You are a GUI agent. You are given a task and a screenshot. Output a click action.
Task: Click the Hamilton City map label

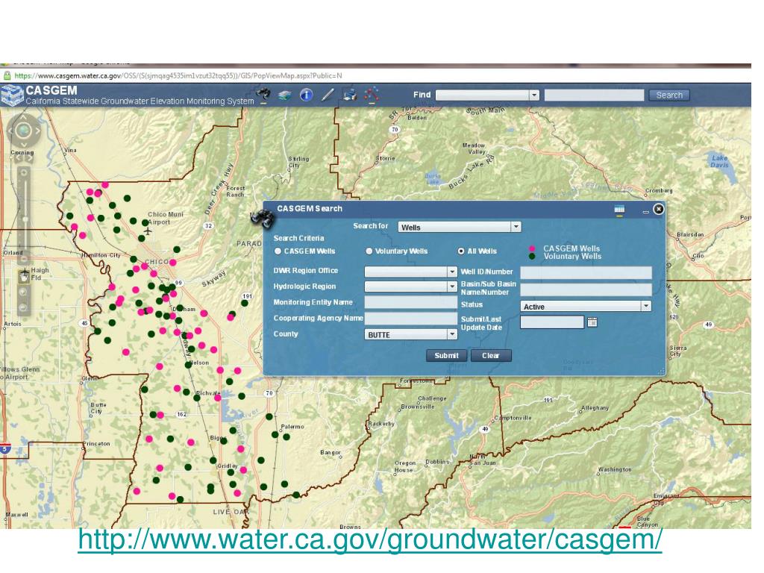[x=101, y=255]
